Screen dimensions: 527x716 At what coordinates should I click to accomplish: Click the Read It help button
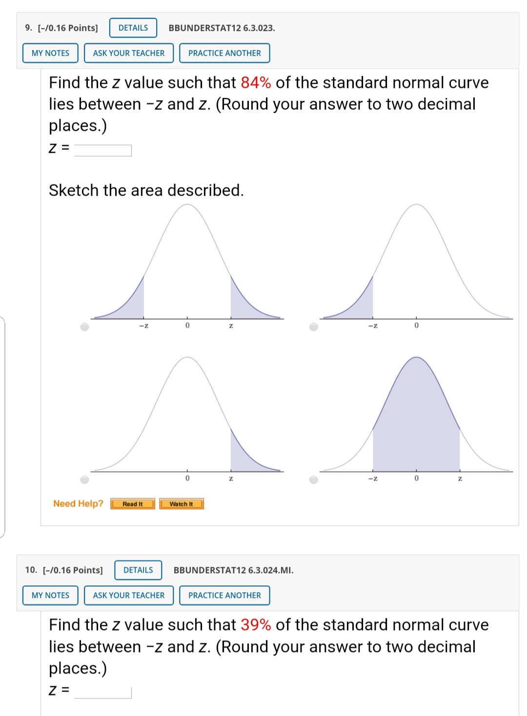[x=133, y=504]
